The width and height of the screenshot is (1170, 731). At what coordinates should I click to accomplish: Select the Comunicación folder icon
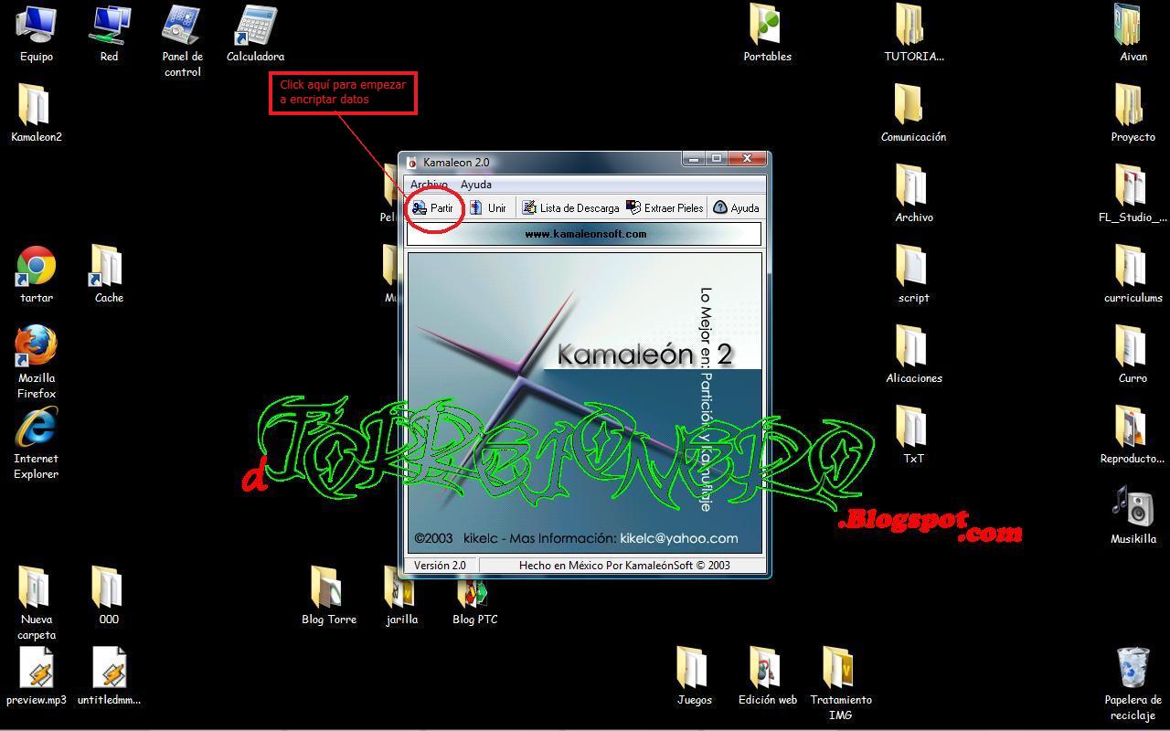(914, 114)
